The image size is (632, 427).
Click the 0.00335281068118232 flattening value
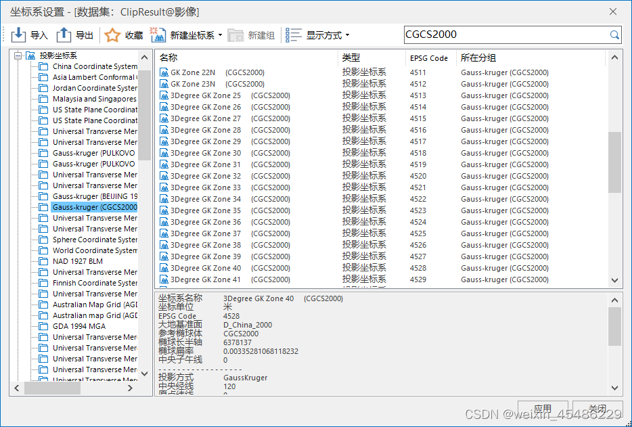261,351
